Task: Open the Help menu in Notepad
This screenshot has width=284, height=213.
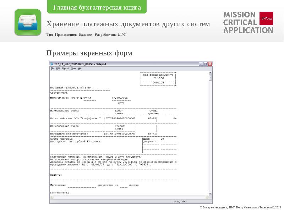Action: 80,68
